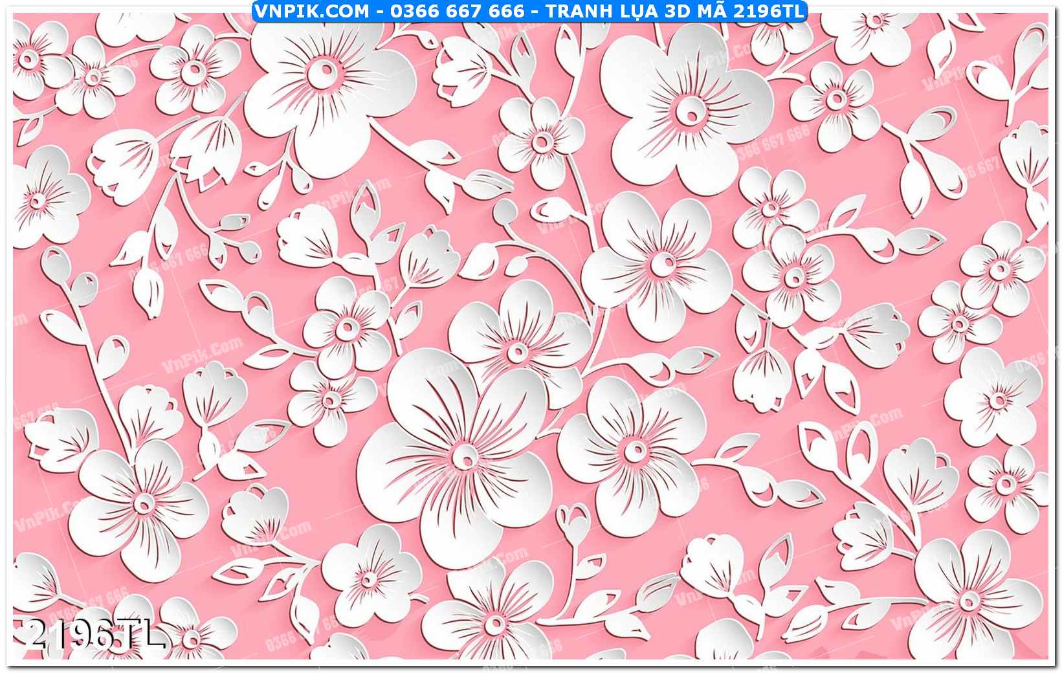Click the small flower right of the top-right large flower
This screenshot has height=673, width=1062.
[x=835, y=100]
